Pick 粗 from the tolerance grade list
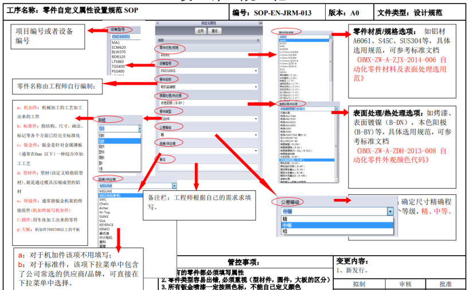The image size is (469, 290). coord(284,233)
